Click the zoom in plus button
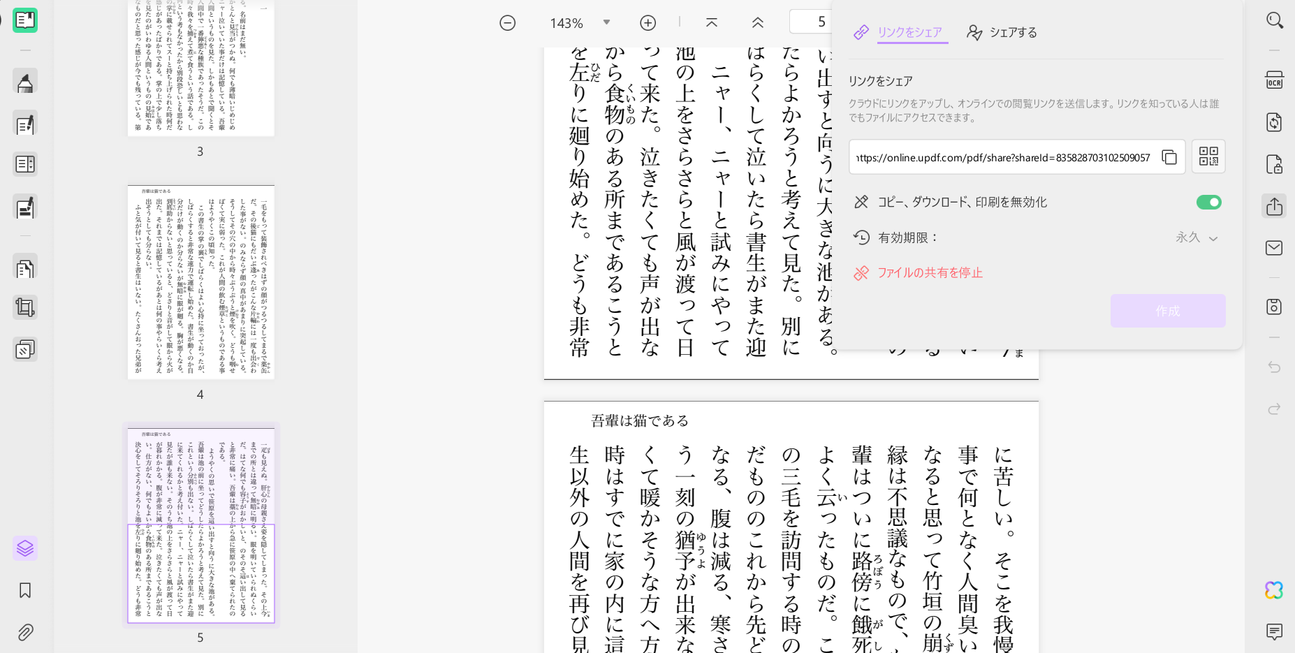The image size is (1295, 653). point(648,23)
